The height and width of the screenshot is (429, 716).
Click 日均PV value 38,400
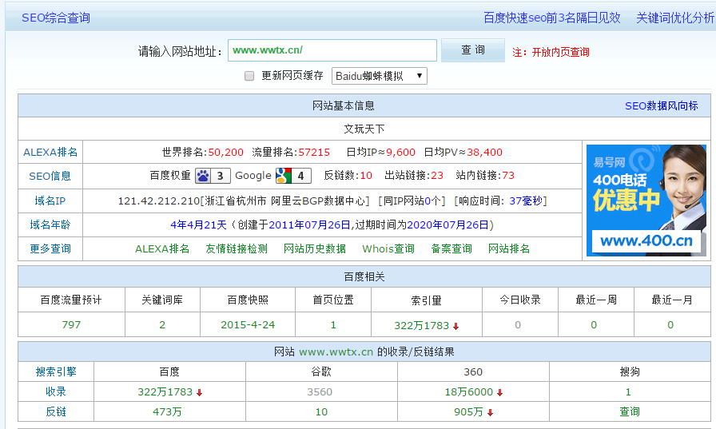(484, 153)
